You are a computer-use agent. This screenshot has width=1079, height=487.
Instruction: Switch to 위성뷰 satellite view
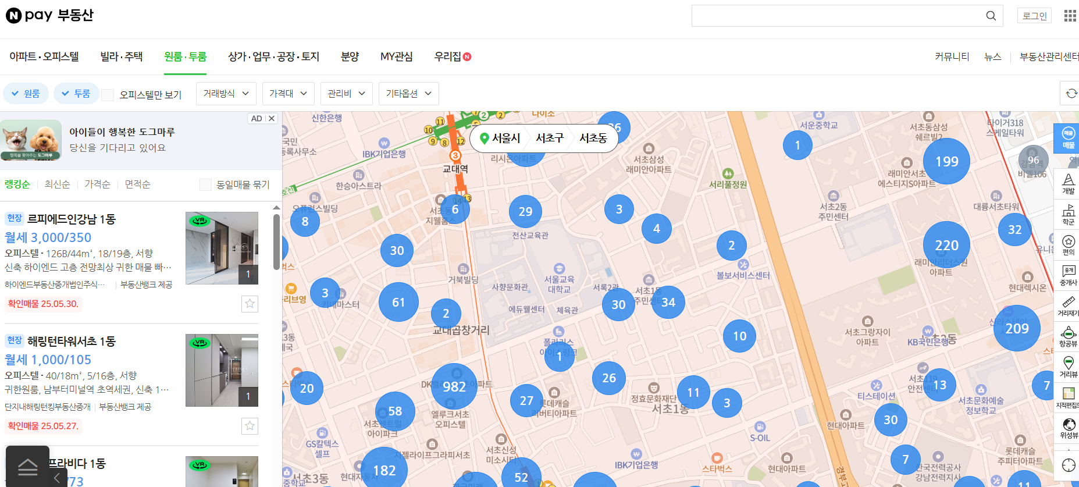coord(1069,428)
